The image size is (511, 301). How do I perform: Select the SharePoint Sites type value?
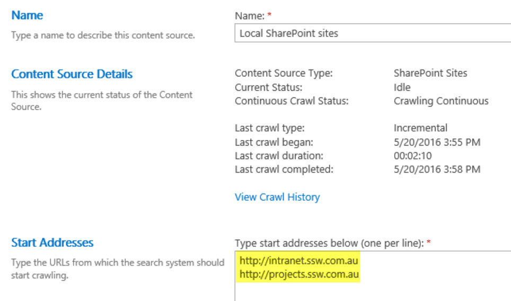click(430, 73)
